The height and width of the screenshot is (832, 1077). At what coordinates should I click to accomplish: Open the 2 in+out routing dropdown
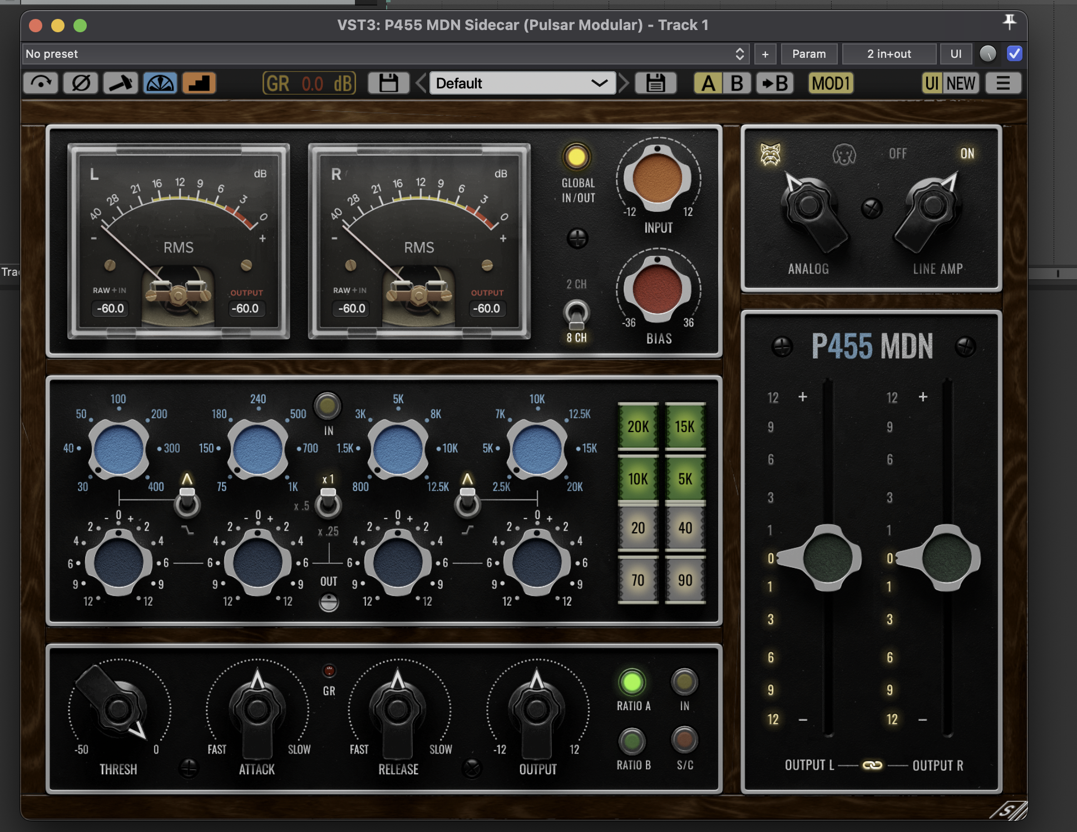click(888, 54)
